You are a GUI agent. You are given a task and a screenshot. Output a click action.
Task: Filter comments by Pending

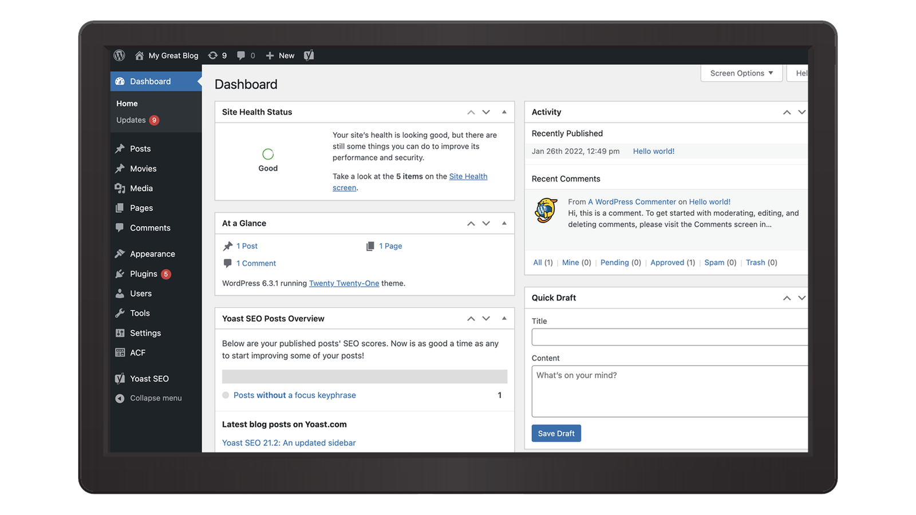click(x=615, y=263)
